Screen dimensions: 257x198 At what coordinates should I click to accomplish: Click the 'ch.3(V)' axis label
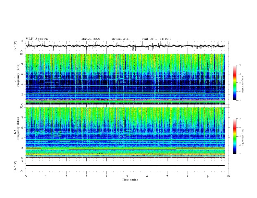tap(16, 166)
